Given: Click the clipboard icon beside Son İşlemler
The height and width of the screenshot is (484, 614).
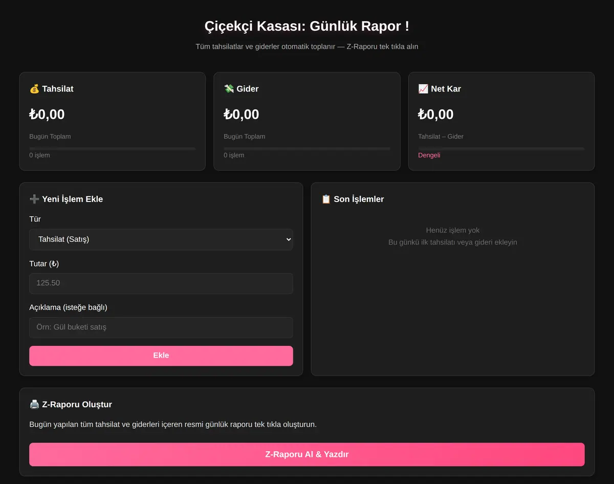Looking at the screenshot, I should (x=326, y=199).
